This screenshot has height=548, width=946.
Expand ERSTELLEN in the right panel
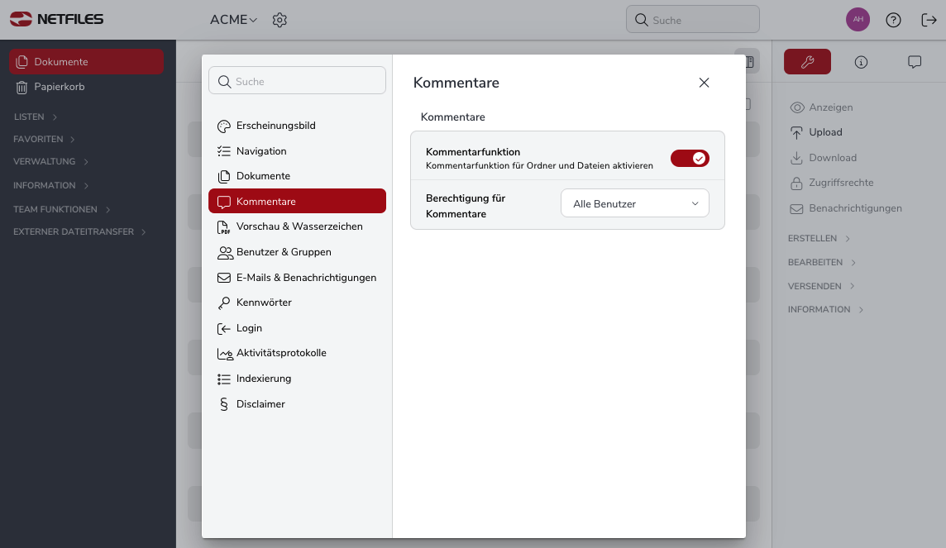pos(819,239)
